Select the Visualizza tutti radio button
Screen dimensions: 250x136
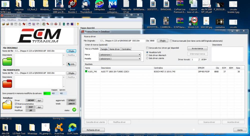(147, 52)
